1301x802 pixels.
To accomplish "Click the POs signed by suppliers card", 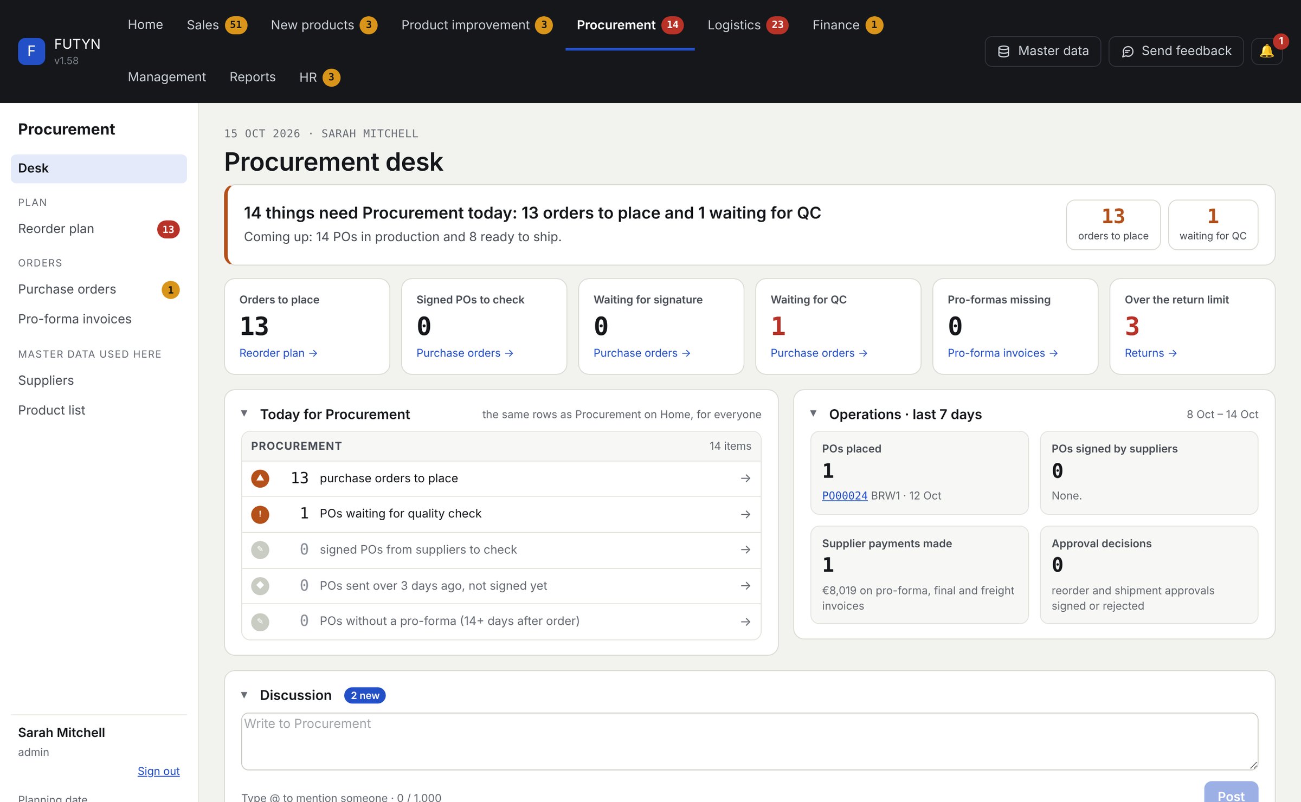I will [x=1149, y=473].
